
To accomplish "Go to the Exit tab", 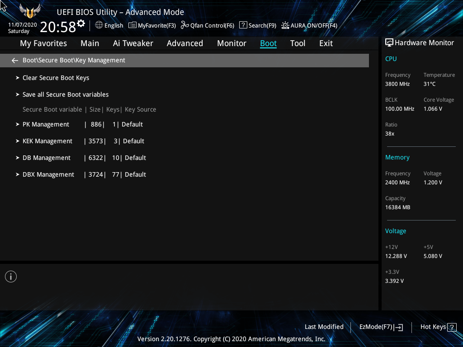I will pyautogui.click(x=326, y=43).
